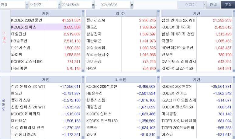235x139 pixels.
Task: Select TIGER 200선물인버 row
Action: [x=197, y=128]
